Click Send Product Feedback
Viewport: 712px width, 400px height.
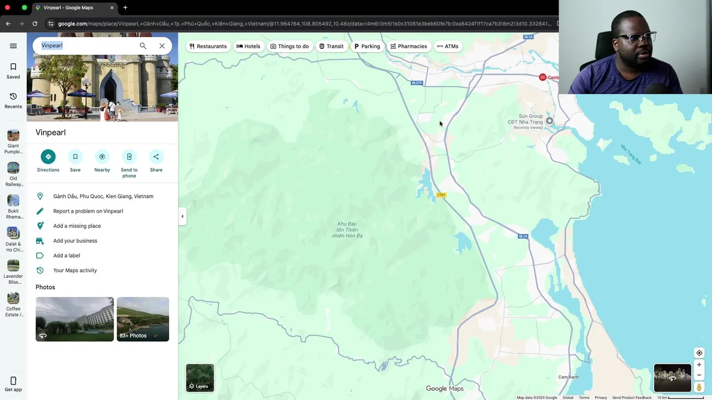(x=632, y=397)
